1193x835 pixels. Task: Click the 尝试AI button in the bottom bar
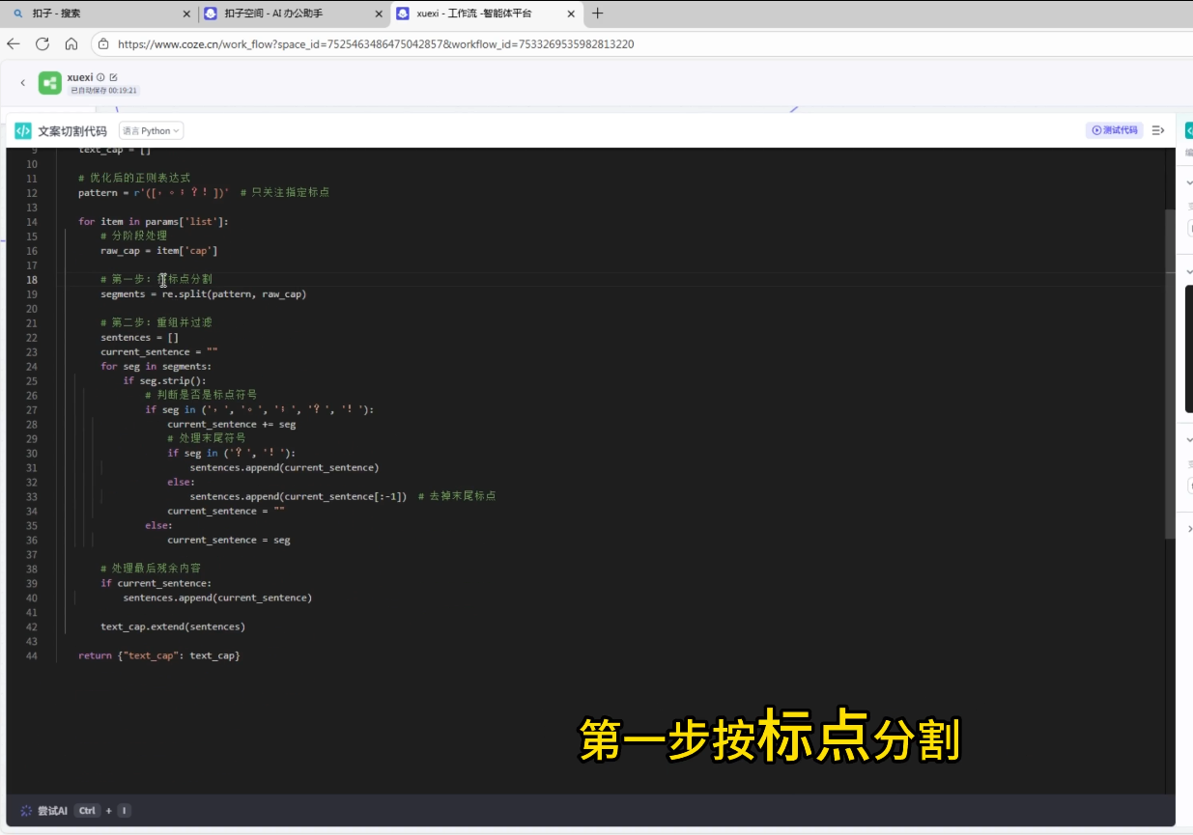pyautogui.click(x=52, y=811)
